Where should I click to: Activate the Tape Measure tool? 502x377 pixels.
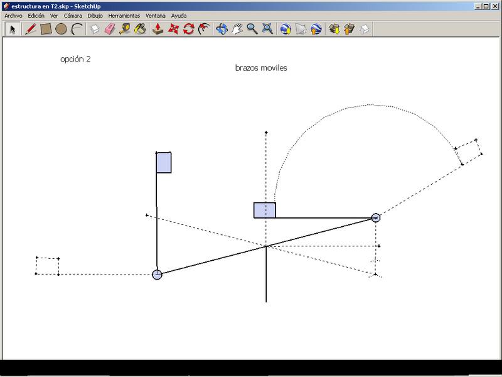tap(125, 29)
